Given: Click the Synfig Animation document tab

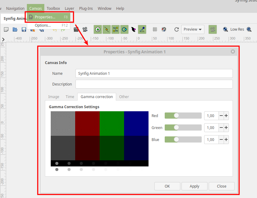Looking at the screenshot, I should [x=14, y=18].
